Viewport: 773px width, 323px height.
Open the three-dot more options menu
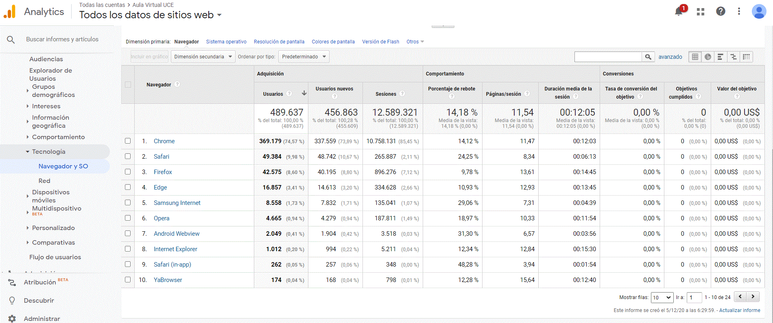[x=739, y=11]
